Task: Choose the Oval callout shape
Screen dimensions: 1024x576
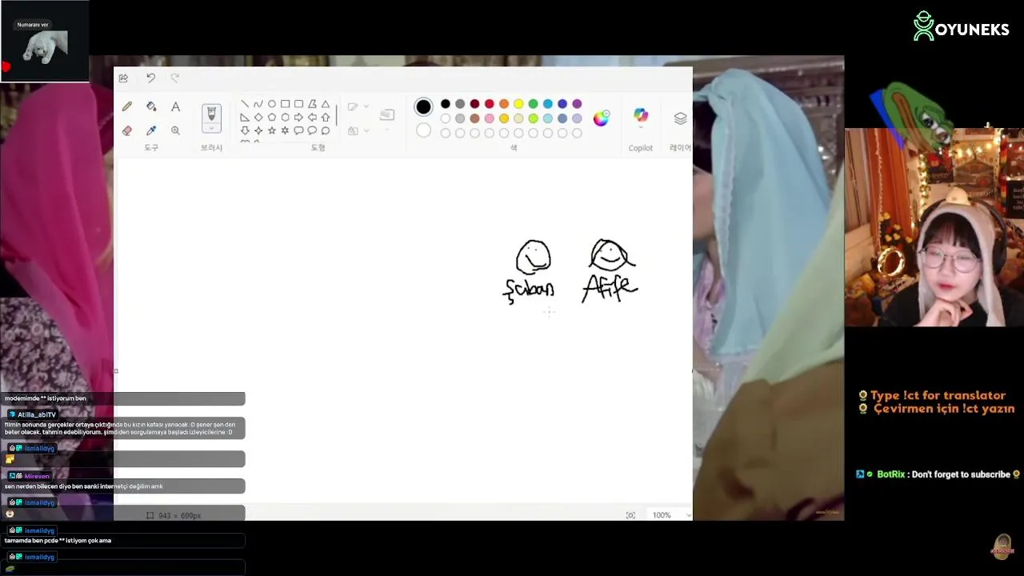Action: [312, 130]
